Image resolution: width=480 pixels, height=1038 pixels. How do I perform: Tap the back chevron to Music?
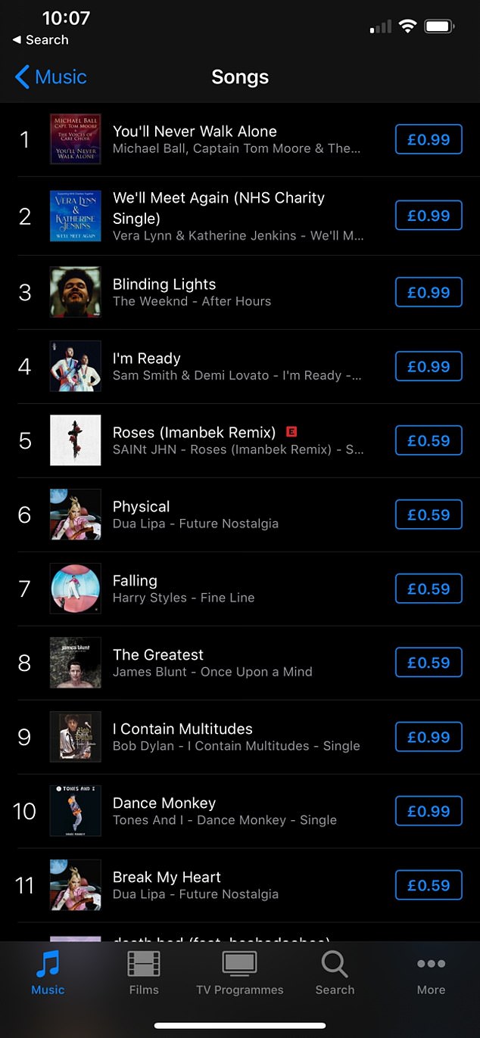pyautogui.click(x=23, y=77)
